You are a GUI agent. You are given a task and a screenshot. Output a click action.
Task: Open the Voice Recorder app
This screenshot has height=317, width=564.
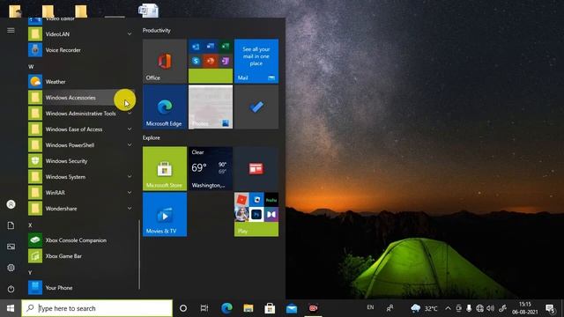(x=81, y=50)
